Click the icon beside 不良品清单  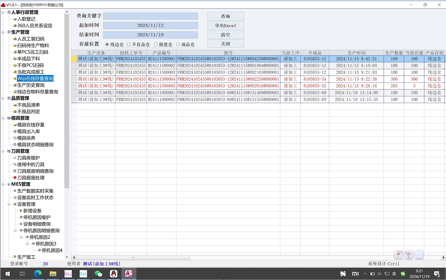[15, 105]
